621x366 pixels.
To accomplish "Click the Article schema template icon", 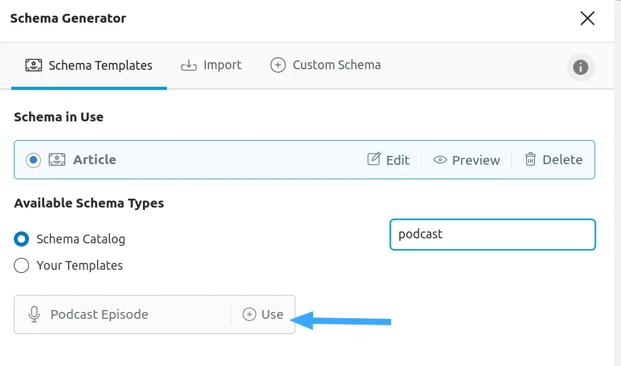I will pos(57,160).
